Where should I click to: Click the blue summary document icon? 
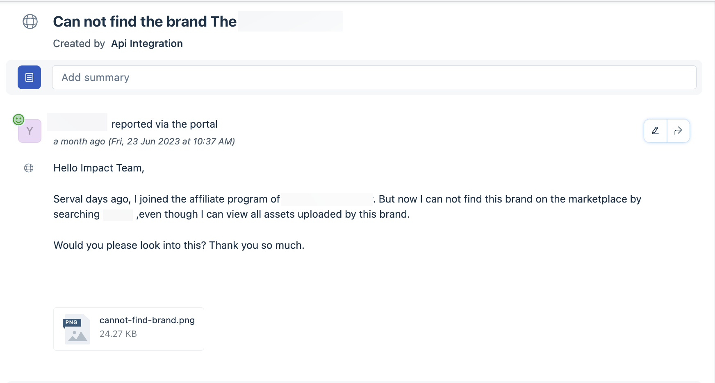coord(29,77)
